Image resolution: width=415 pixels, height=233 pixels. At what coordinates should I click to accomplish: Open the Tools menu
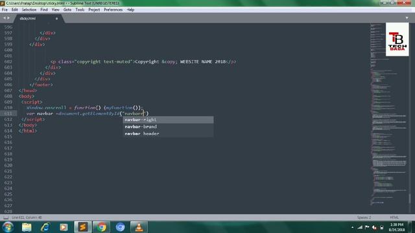[80, 10]
